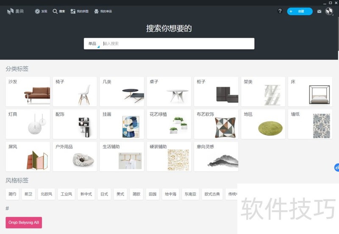Open the mail messages icon
This screenshot has height=234, width=339.
pos(319,11)
